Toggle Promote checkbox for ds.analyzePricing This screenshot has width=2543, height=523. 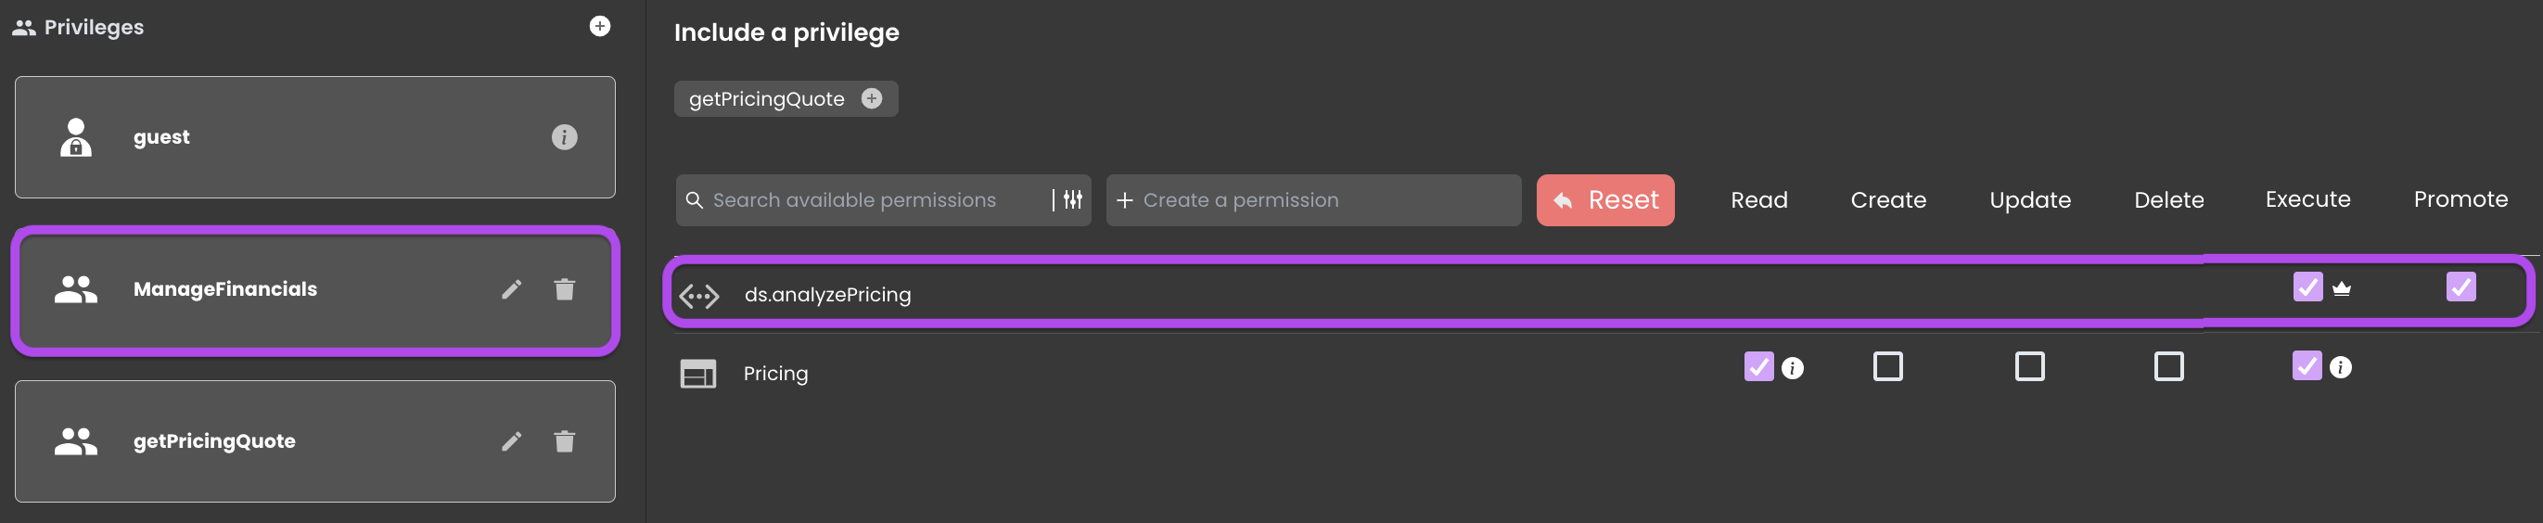click(x=2460, y=287)
